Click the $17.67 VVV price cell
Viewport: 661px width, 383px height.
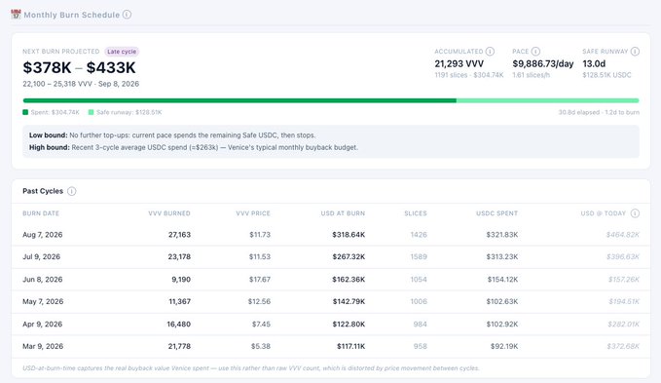tap(260, 280)
